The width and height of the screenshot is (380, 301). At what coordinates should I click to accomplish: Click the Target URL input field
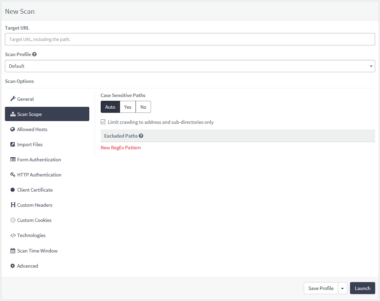pyautogui.click(x=190, y=39)
